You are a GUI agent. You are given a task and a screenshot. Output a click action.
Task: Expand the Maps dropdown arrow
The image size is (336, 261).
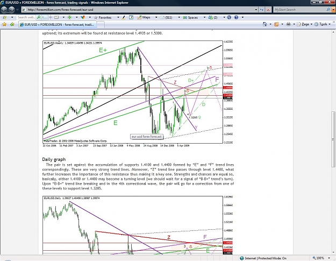[156, 17]
